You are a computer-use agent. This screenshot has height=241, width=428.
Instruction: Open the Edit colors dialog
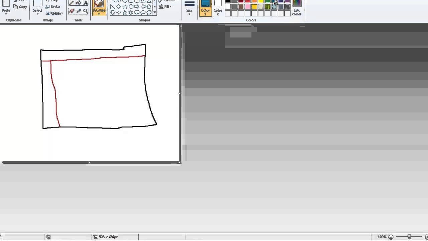click(297, 7)
